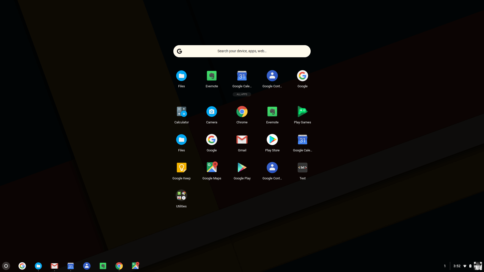Click the search device, apps, web field
The height and width of the screenshot is (272, 484).
(242, 51)
